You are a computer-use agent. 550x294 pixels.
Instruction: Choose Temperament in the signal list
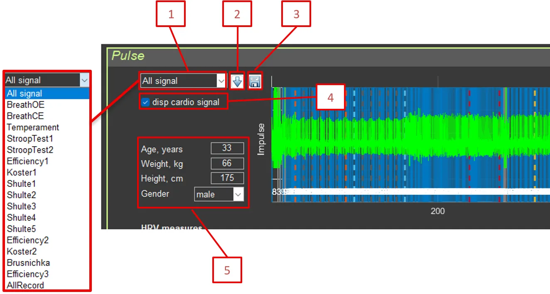click(33, 127)
